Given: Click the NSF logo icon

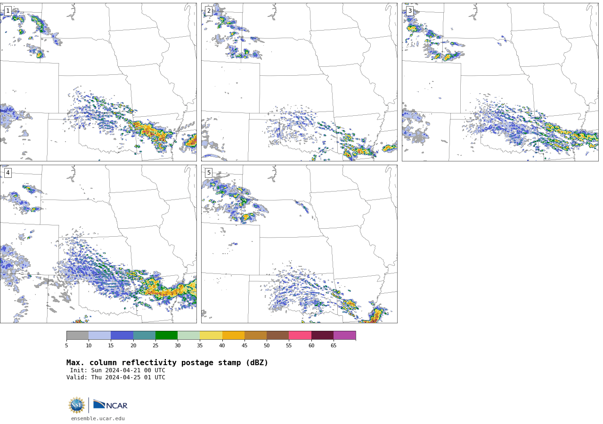Looking at the screenshot, I should pos(77,405).
